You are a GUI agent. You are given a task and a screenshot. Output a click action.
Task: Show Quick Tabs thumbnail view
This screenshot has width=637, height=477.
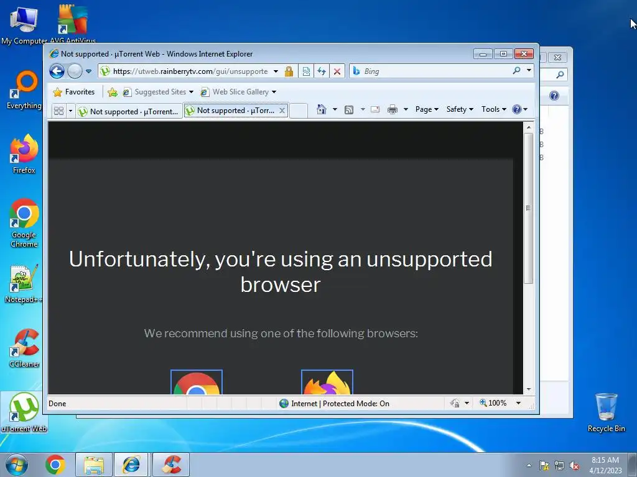pyautogui.click(x=59, y=111)
